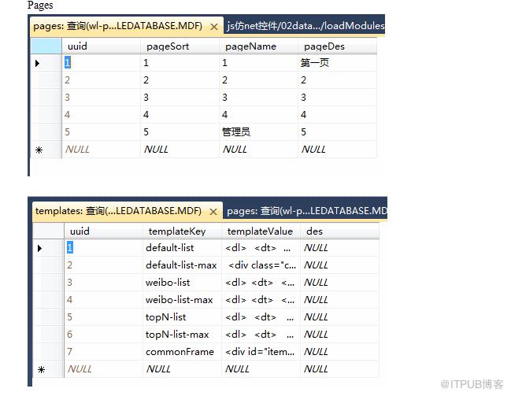
Task: Switch to the js仿net控件 loadModules tab
Action: click(x=305, y=26)
